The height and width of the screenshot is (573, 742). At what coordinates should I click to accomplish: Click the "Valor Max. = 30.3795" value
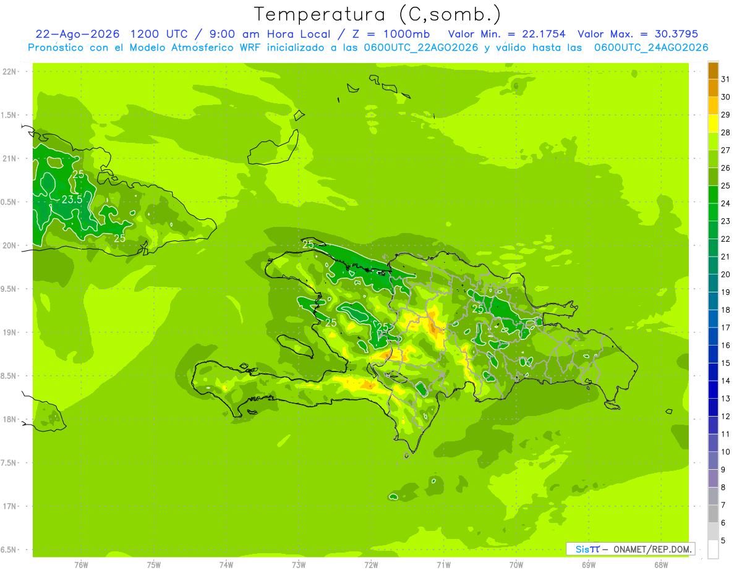[638, 34]
